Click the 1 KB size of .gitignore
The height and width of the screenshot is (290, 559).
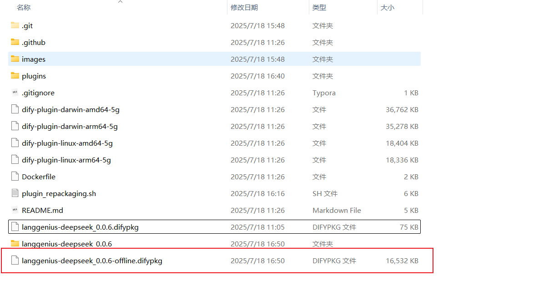(x=411, y=93)
